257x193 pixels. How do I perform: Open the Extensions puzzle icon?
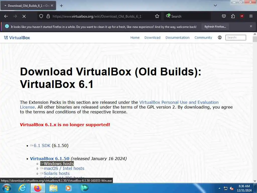point(233,16)
